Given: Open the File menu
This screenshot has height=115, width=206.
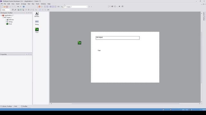Looking at the screenshot, I should 5,4.
